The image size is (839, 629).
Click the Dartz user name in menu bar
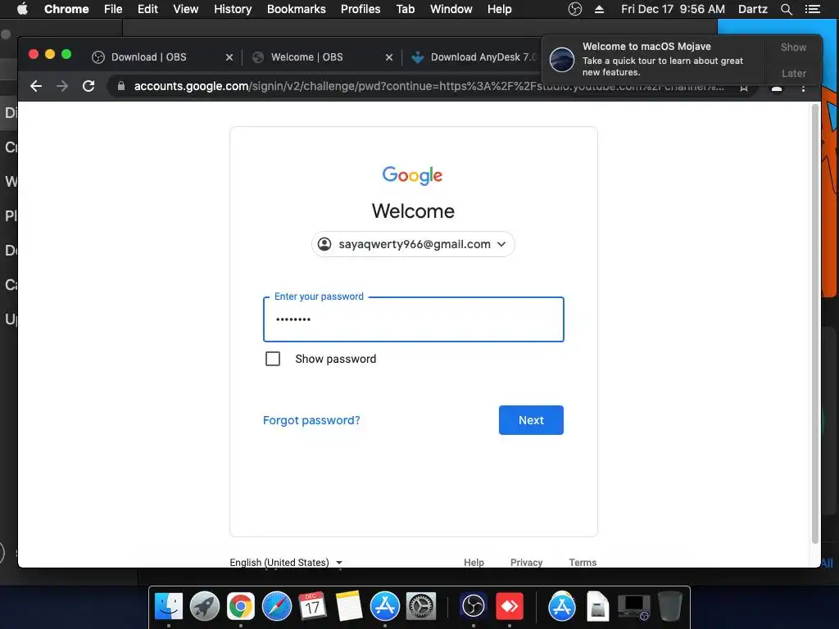pyautogui.click(x=752, y=9)
